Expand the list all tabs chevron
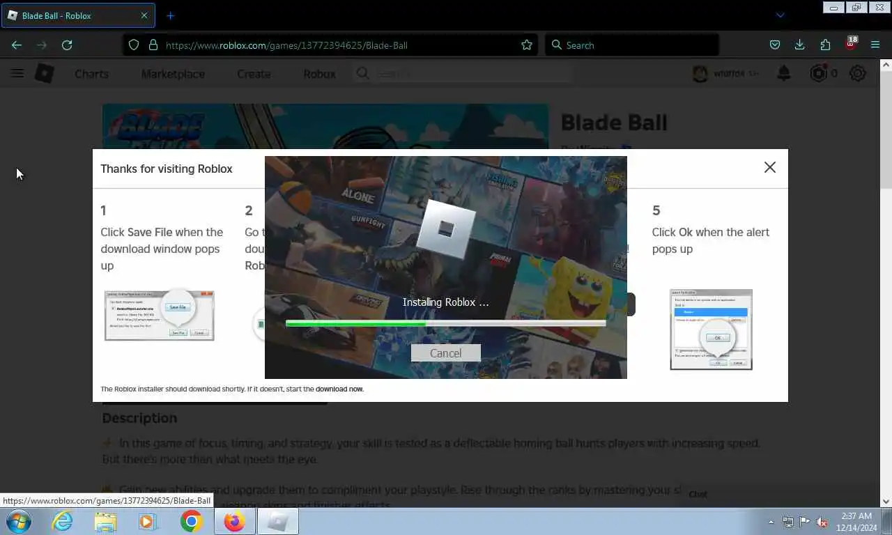The height and width of the screenshot is (535, 892). [780, 15]
